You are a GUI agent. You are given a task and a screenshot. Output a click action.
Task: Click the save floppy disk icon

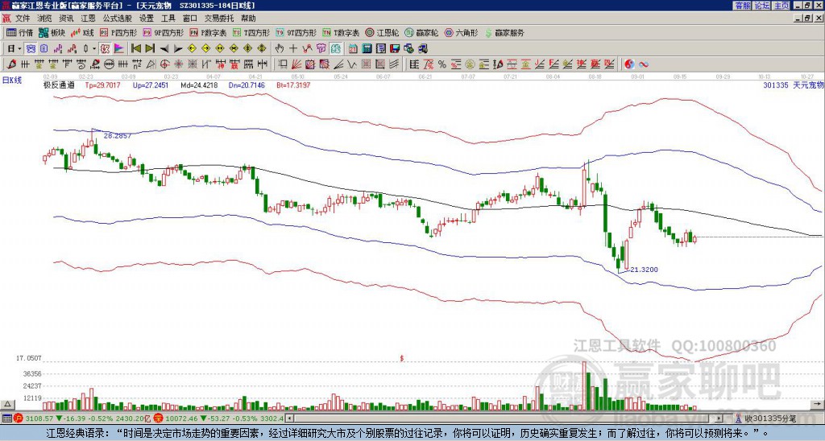tap(395, 49)
